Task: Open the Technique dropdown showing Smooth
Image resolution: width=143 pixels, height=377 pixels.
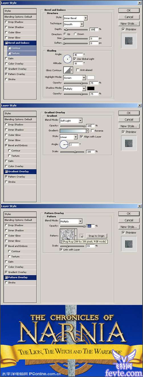Action: [x=73, y=24]
